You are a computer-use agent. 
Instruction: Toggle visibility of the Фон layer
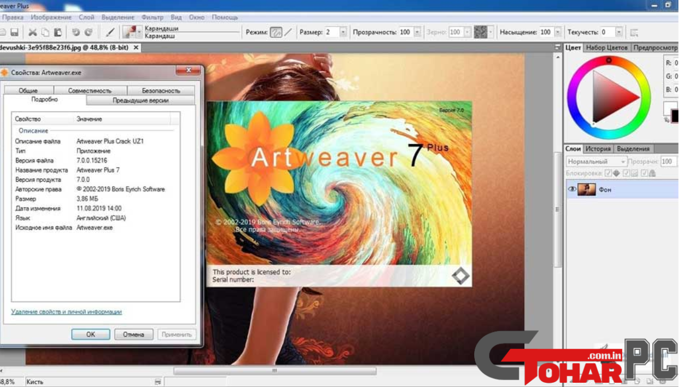click(572, 189)
